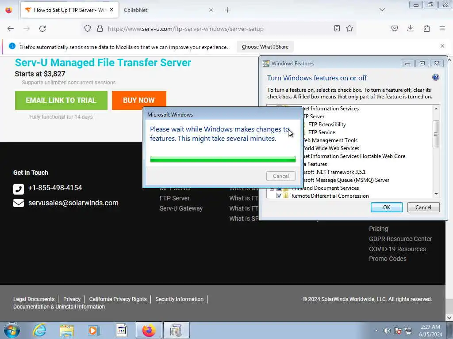Open the tracking protection shield icon
Screen dimensions: 453x339
pos(88,29)
